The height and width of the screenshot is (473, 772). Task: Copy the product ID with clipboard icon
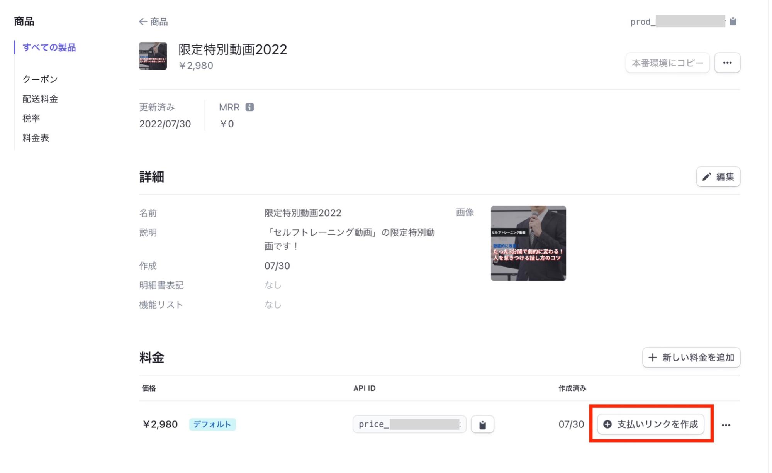[x=733, y=22]
